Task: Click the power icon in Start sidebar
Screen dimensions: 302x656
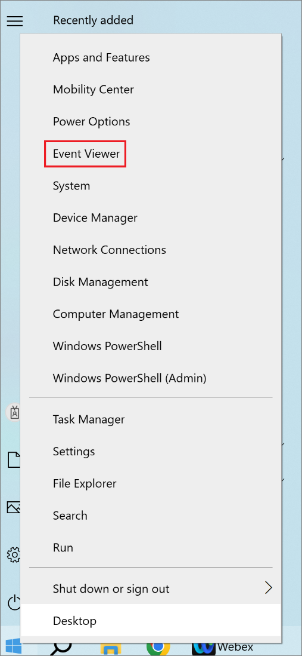Action: point(14,603)
